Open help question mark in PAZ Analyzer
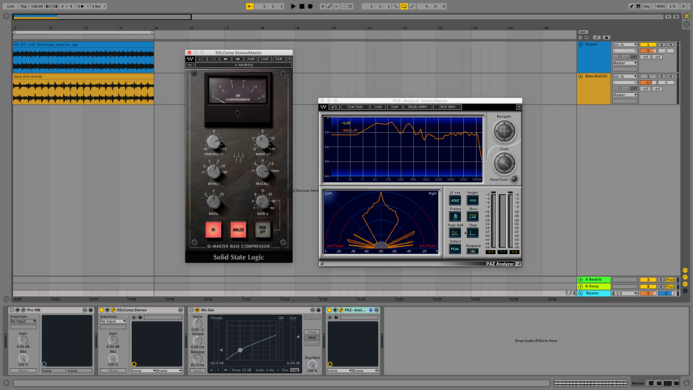 518,107
